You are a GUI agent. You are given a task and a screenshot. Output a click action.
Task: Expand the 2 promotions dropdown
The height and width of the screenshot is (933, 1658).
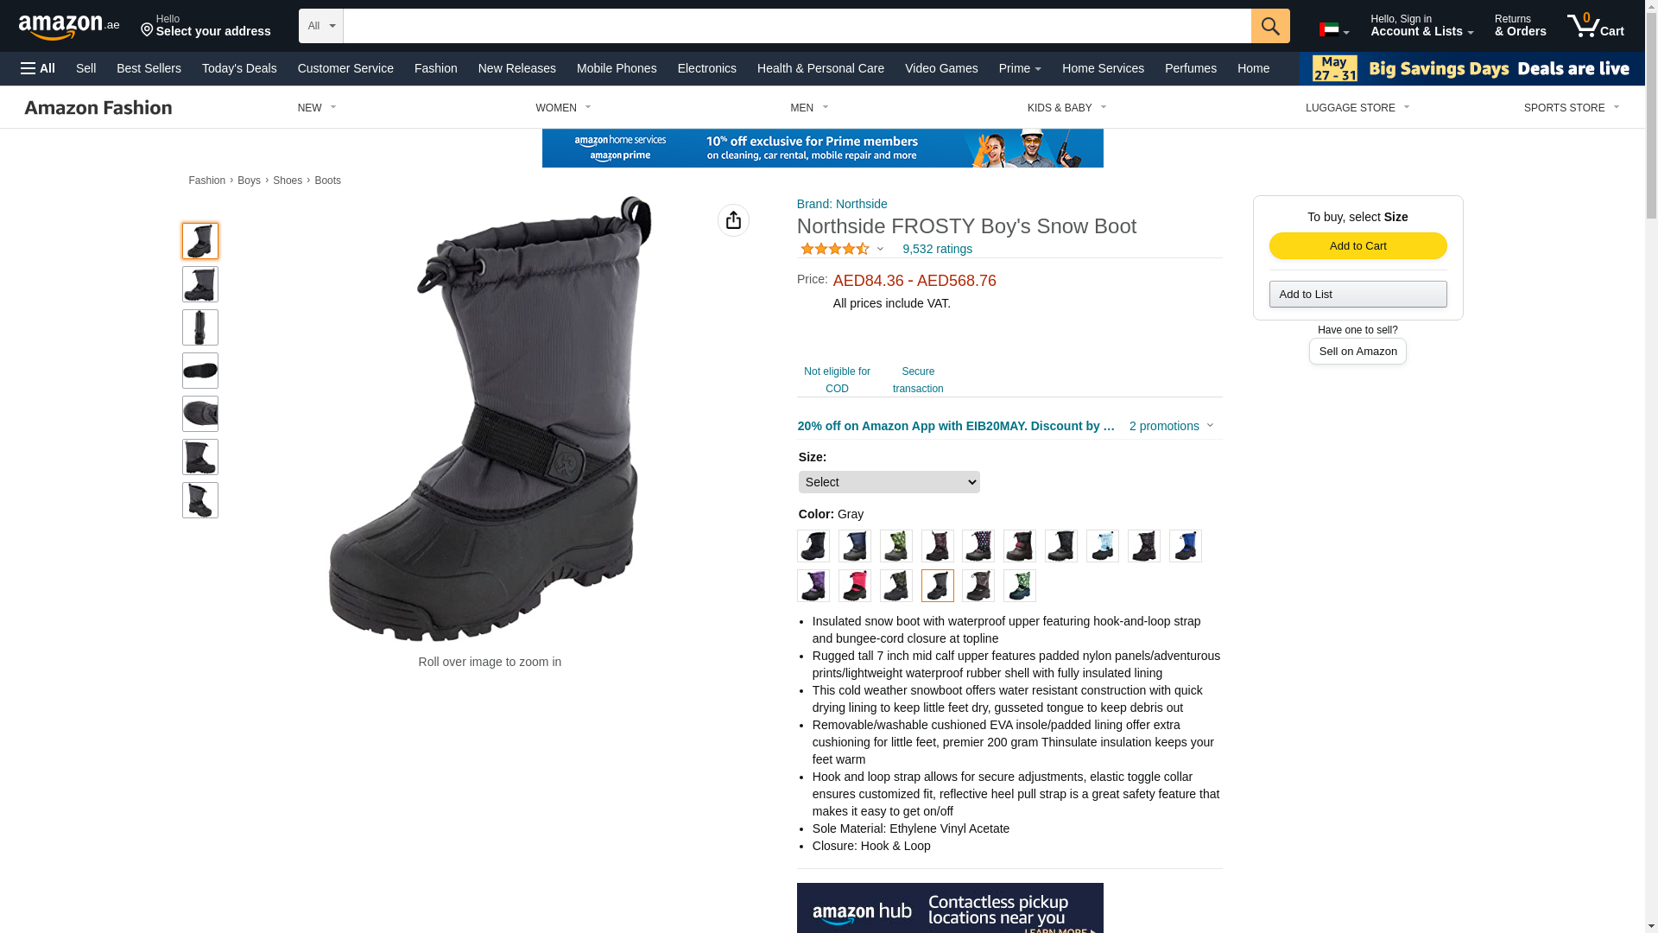point(1171,426)
